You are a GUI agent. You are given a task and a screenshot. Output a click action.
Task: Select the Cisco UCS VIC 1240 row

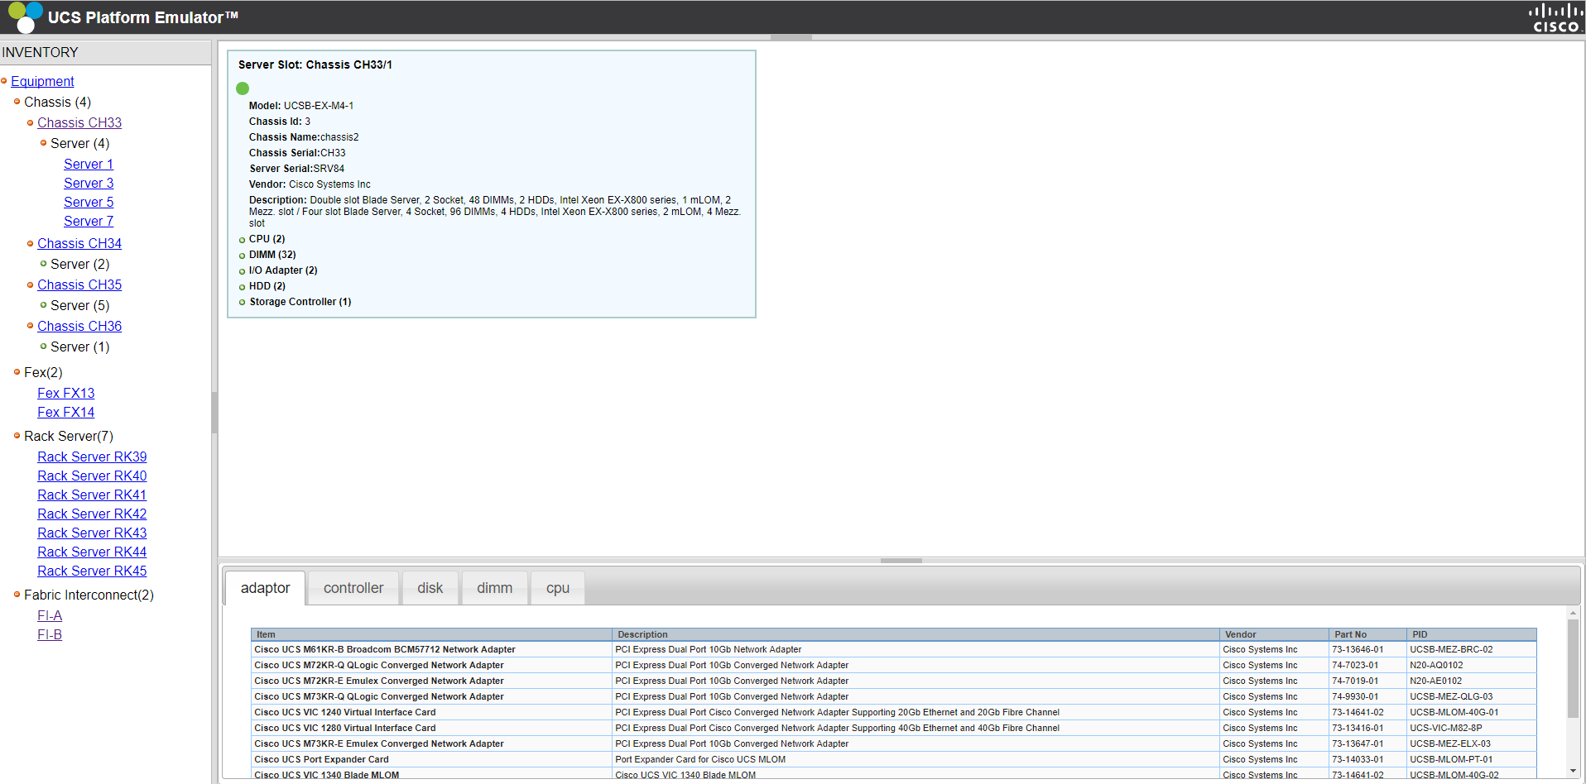click(x=894, y=712)
